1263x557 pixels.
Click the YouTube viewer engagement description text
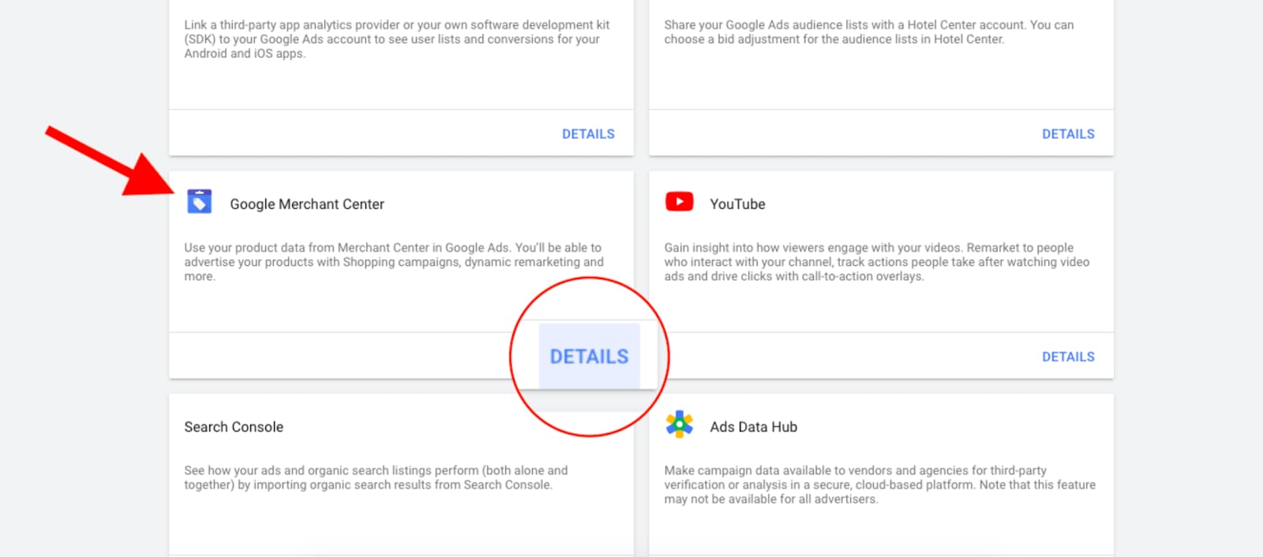coord(876,261)
